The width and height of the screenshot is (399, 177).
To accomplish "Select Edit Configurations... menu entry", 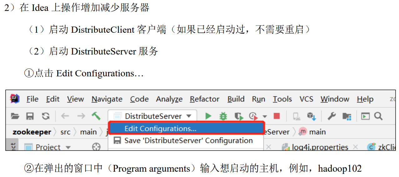I will 186,129.
